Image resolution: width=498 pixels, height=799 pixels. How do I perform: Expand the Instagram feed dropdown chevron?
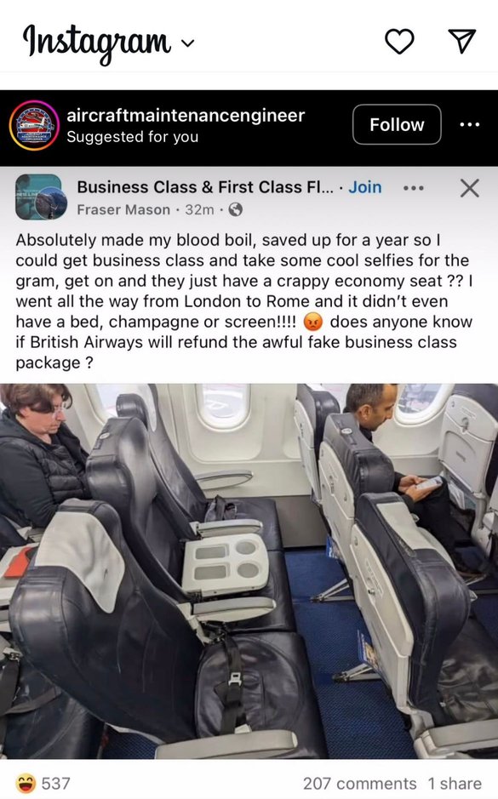(187, 43)
